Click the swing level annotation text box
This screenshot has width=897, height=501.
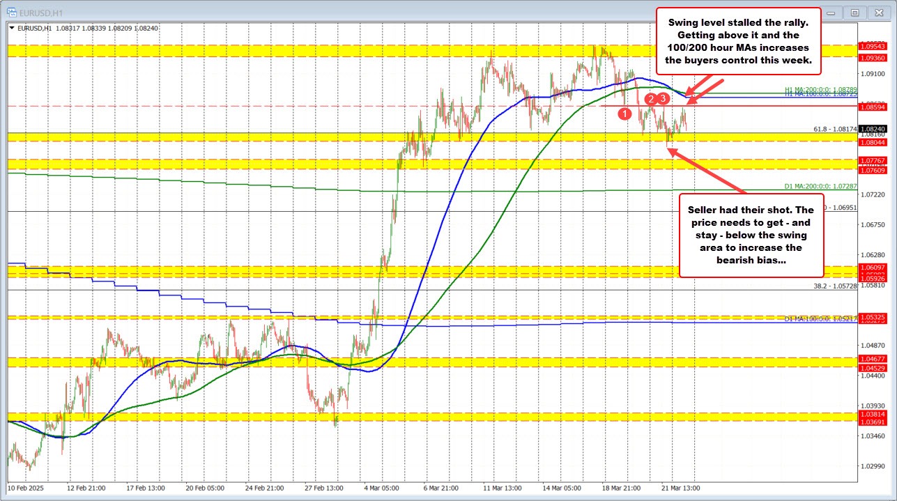(740, 42)
